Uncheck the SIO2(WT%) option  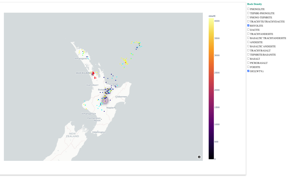[x=248, y=71]
